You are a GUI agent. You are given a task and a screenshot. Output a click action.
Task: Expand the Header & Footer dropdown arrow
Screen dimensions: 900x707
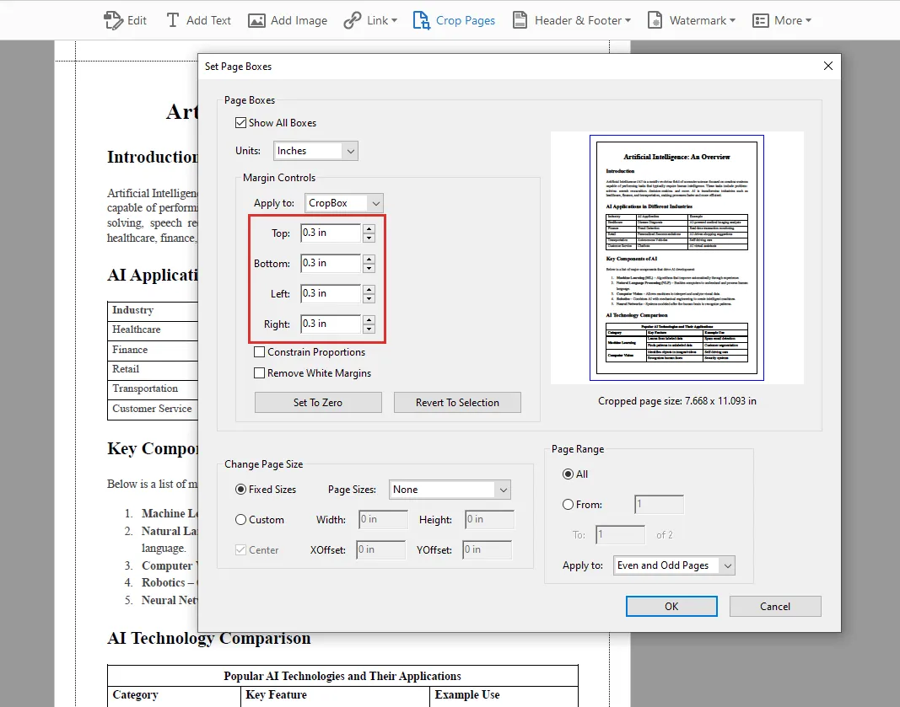pos(628,20)
